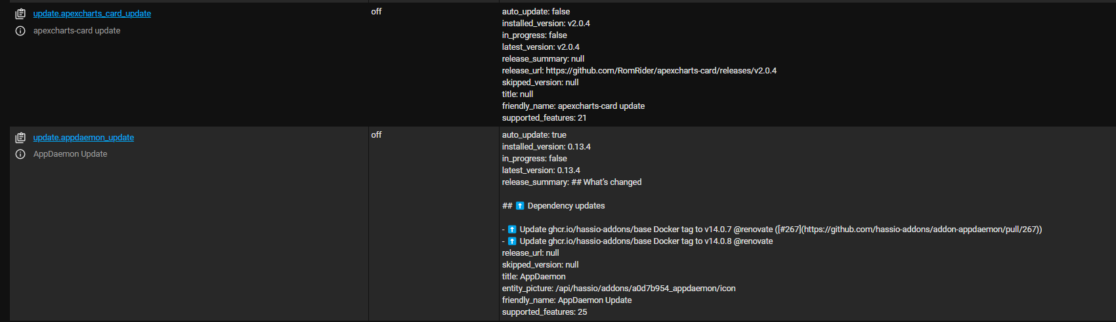Select the title: null attribute
This screenshot has width=1116, height=322.
coord(517,94)
